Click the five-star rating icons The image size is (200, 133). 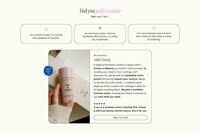[x=99, y=104]
